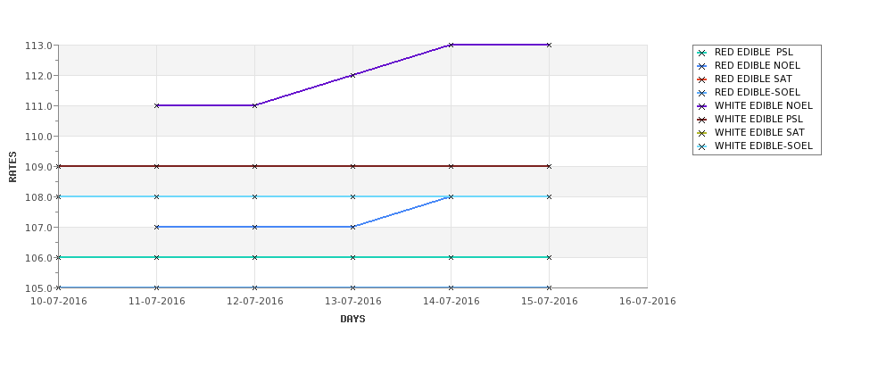Screen dimensions: 870x383
Task: Click the WHITE EDIBLE NOEL legend marker
Action: pyautogui.click(x=702, y=106)
